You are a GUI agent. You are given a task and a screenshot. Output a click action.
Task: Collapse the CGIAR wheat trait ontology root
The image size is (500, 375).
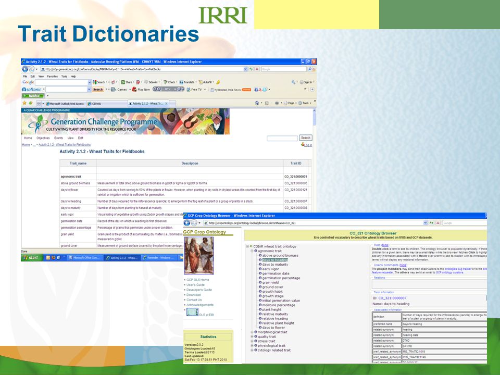[247, 246]
